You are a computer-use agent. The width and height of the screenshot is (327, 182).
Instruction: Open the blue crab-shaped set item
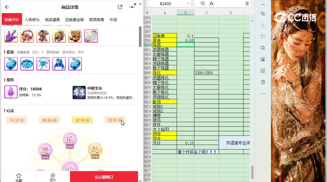point(27,64)
